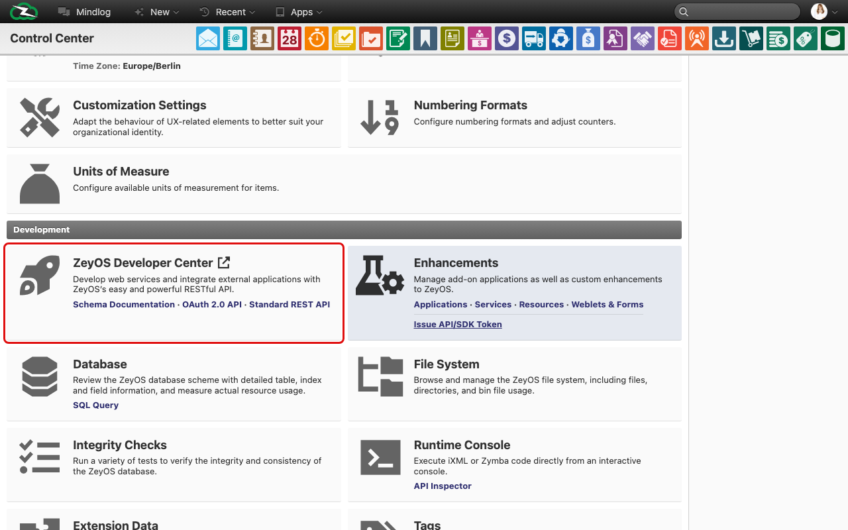848x530 pixels.
Task: Open the olive document profile icon
Action: click(x=452, y=38)
